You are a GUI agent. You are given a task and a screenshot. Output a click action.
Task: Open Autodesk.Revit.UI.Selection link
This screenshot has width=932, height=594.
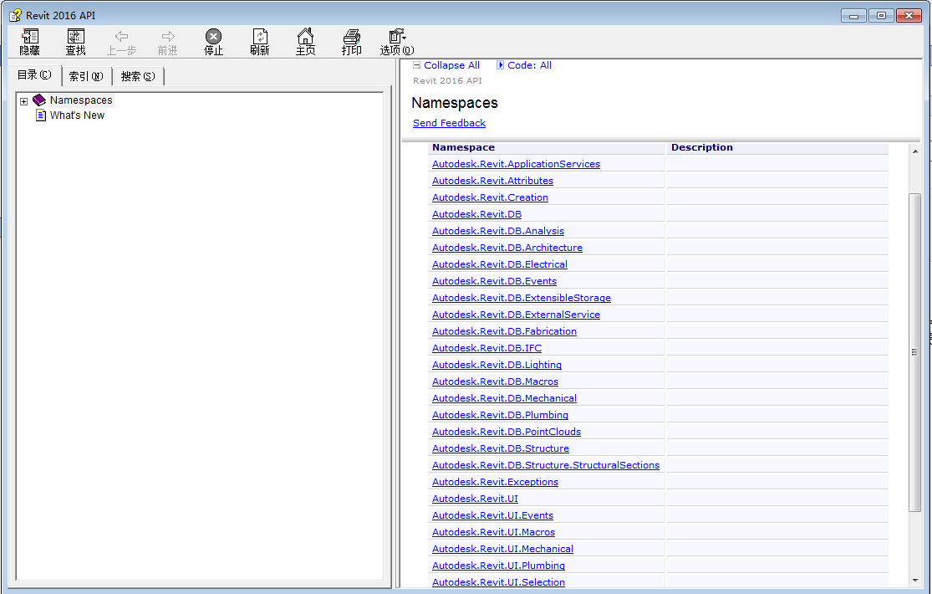point(498,581)
